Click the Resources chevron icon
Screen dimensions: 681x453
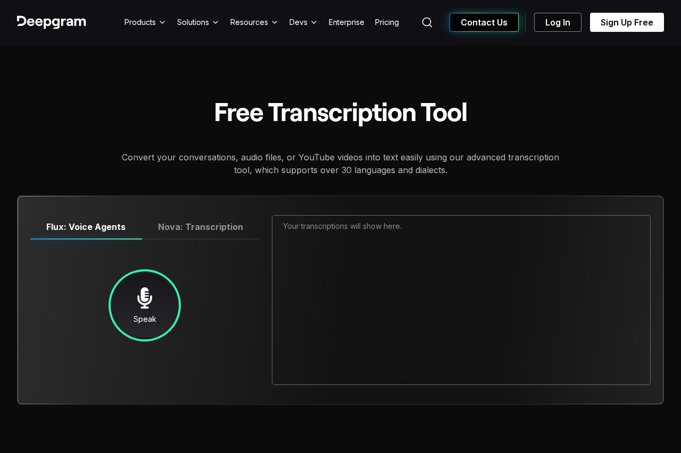point(274,22)
